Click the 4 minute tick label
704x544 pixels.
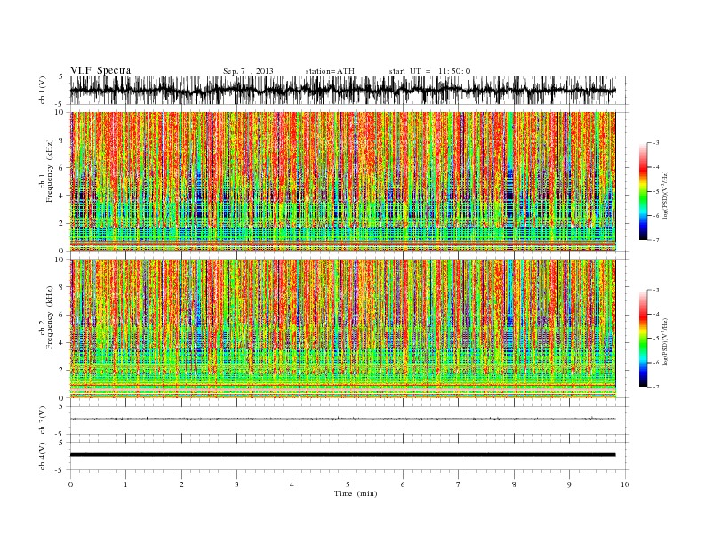click(292, 484)
